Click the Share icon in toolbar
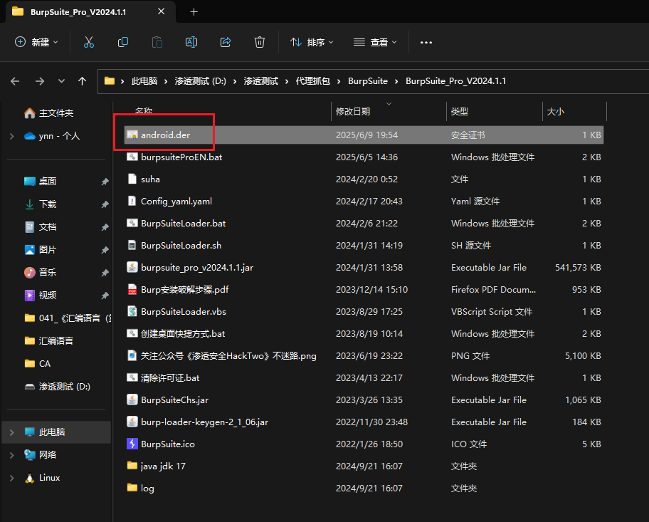 pyautogui.click(x=226, y=42)
